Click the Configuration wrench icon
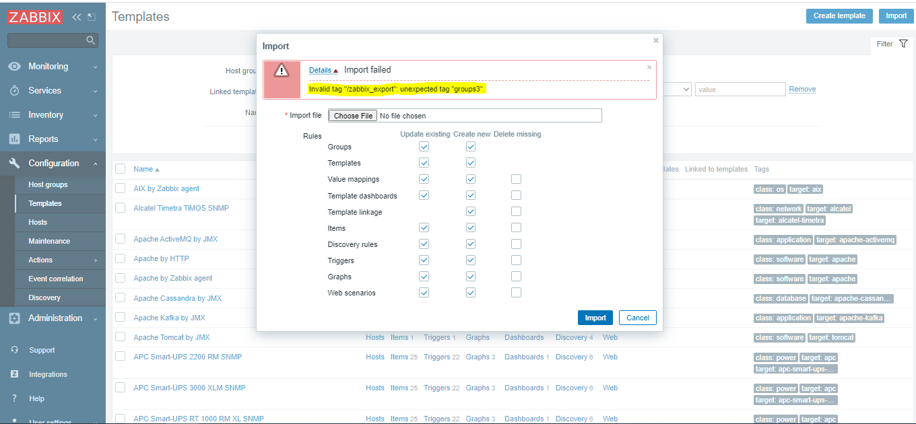 coord(14,164)
